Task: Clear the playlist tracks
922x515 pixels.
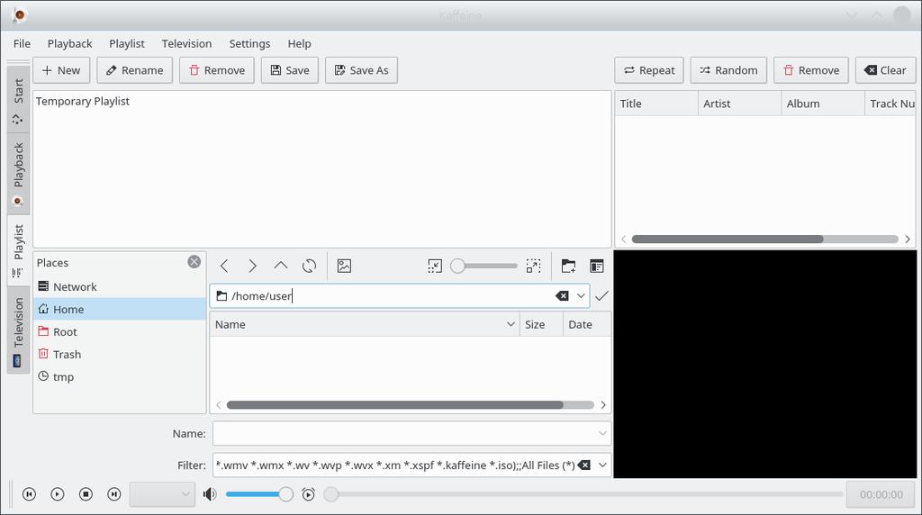Action: pyautogui.click(x=886, y=70)
